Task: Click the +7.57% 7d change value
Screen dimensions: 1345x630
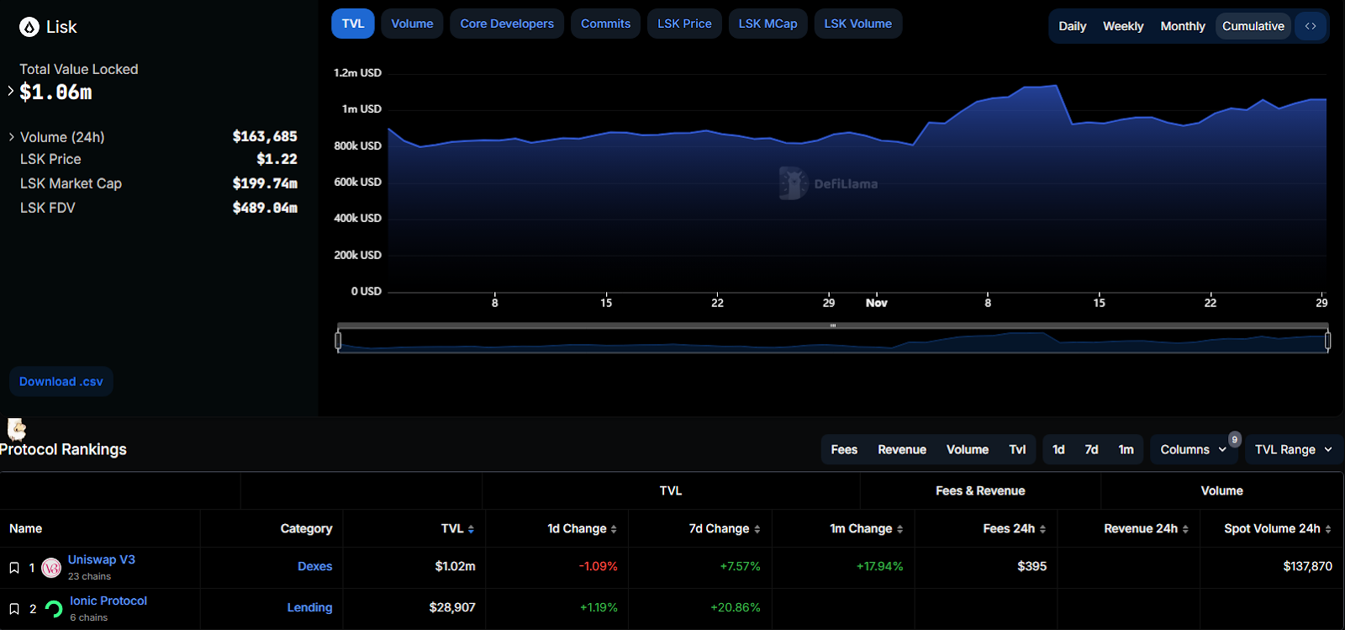Action: point(740,567)
